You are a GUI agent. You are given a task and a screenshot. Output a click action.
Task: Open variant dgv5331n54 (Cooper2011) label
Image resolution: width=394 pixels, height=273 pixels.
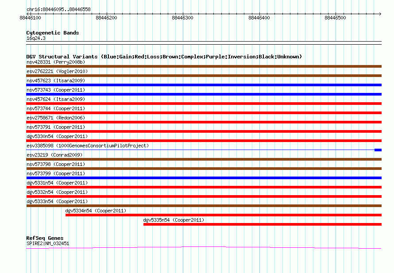pyautogui.click(x=57, y=183)
